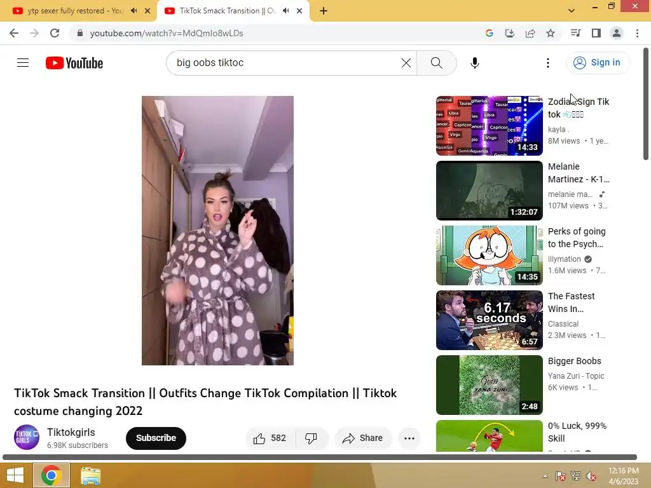
Task: Open the Windows Start button
Action: [15, 475]
